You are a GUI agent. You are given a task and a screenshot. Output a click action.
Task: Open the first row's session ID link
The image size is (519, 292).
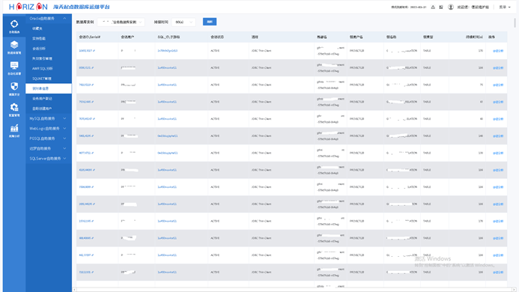coord(87,51)
